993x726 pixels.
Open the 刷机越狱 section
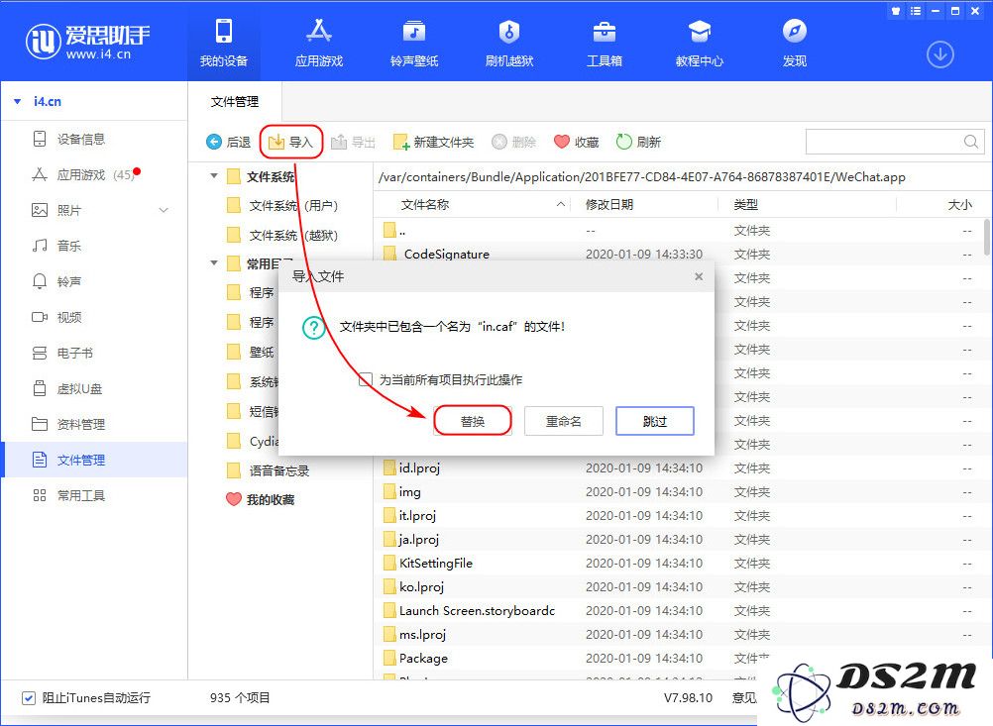[x=509, y=43]
